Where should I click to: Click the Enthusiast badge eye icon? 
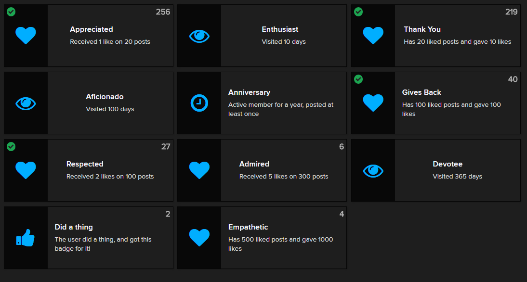click(199, 36)
